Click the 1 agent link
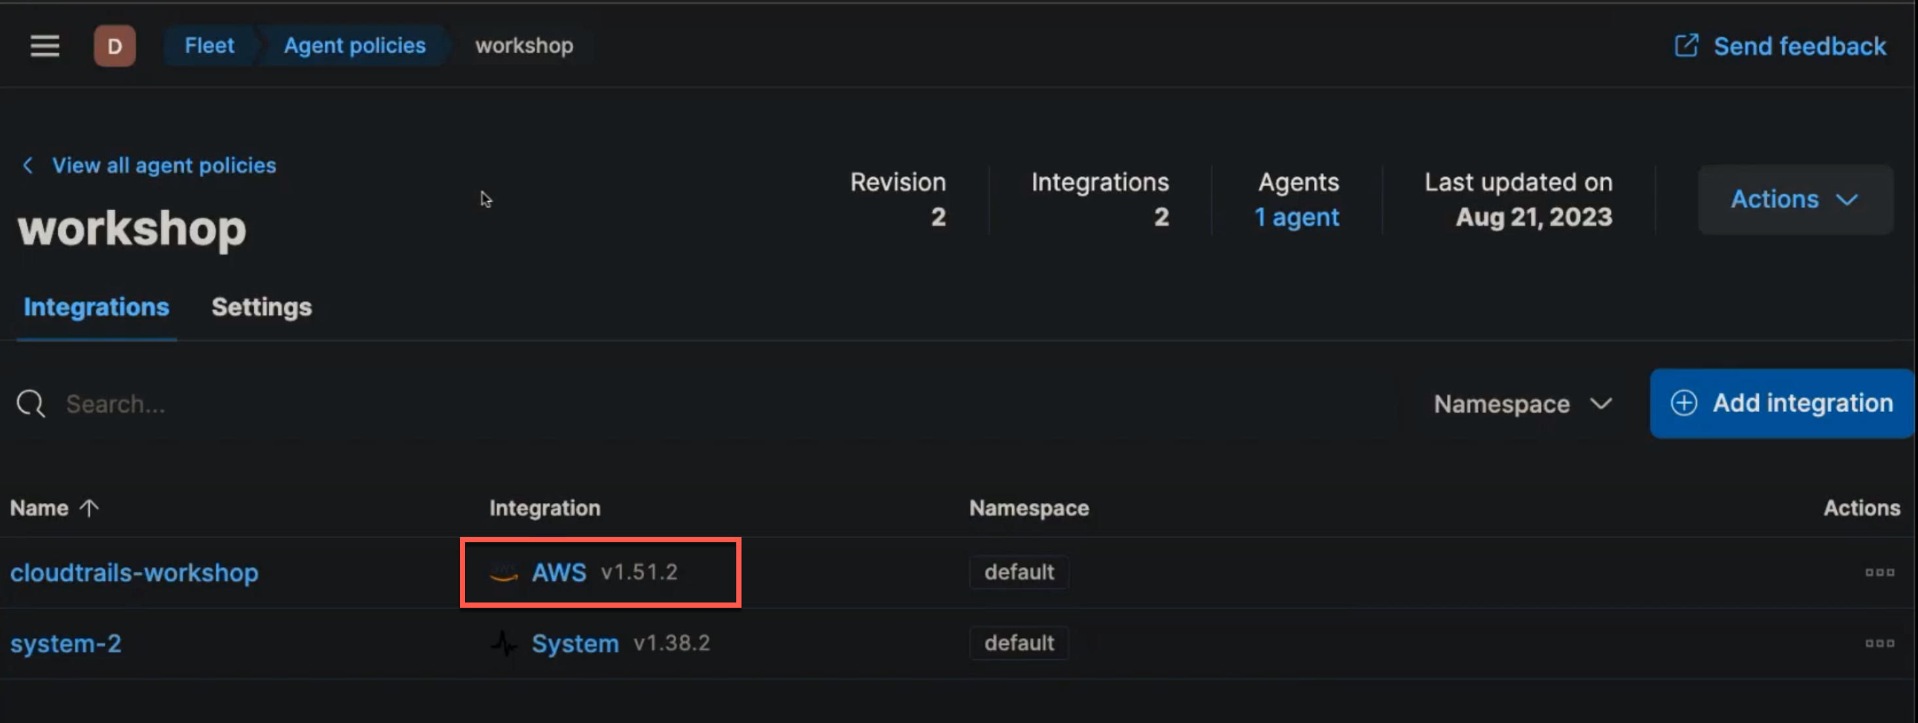Viewport: 1918px width, 723px height. tap(1296, 217)
